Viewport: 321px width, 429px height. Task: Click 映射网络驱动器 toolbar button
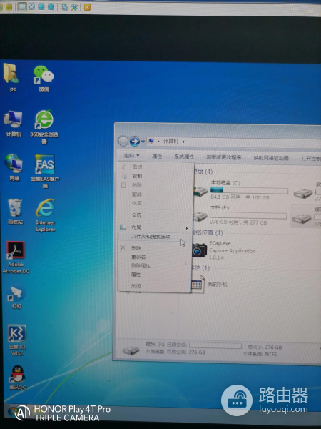[271, 158]
